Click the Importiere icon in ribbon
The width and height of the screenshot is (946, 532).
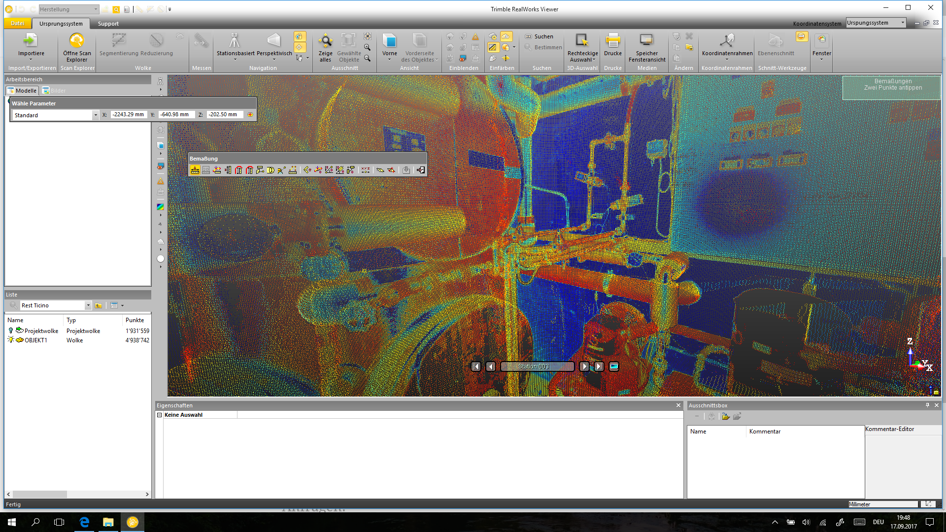[31, 41]
